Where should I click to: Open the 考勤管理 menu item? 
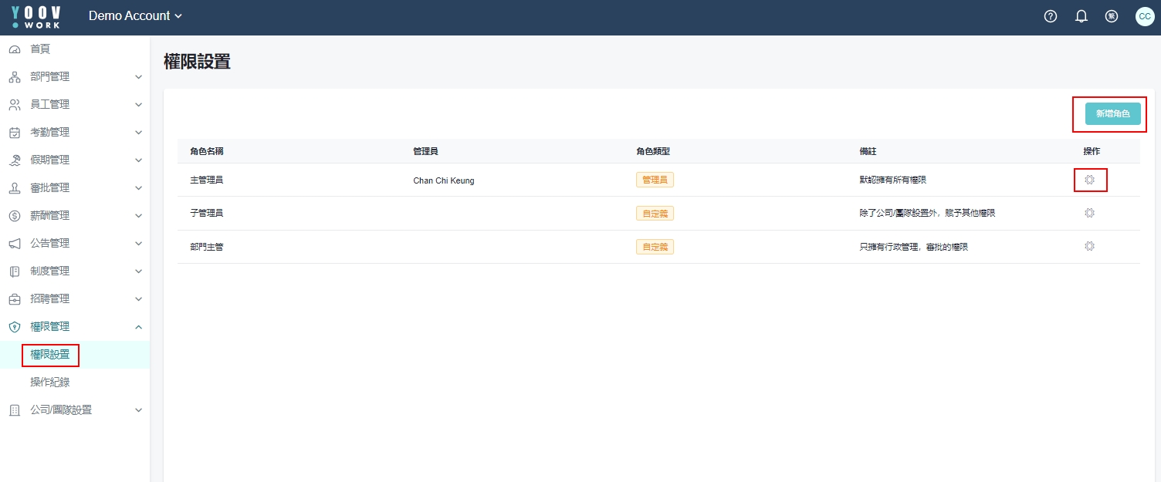click(x=50, y=133)
